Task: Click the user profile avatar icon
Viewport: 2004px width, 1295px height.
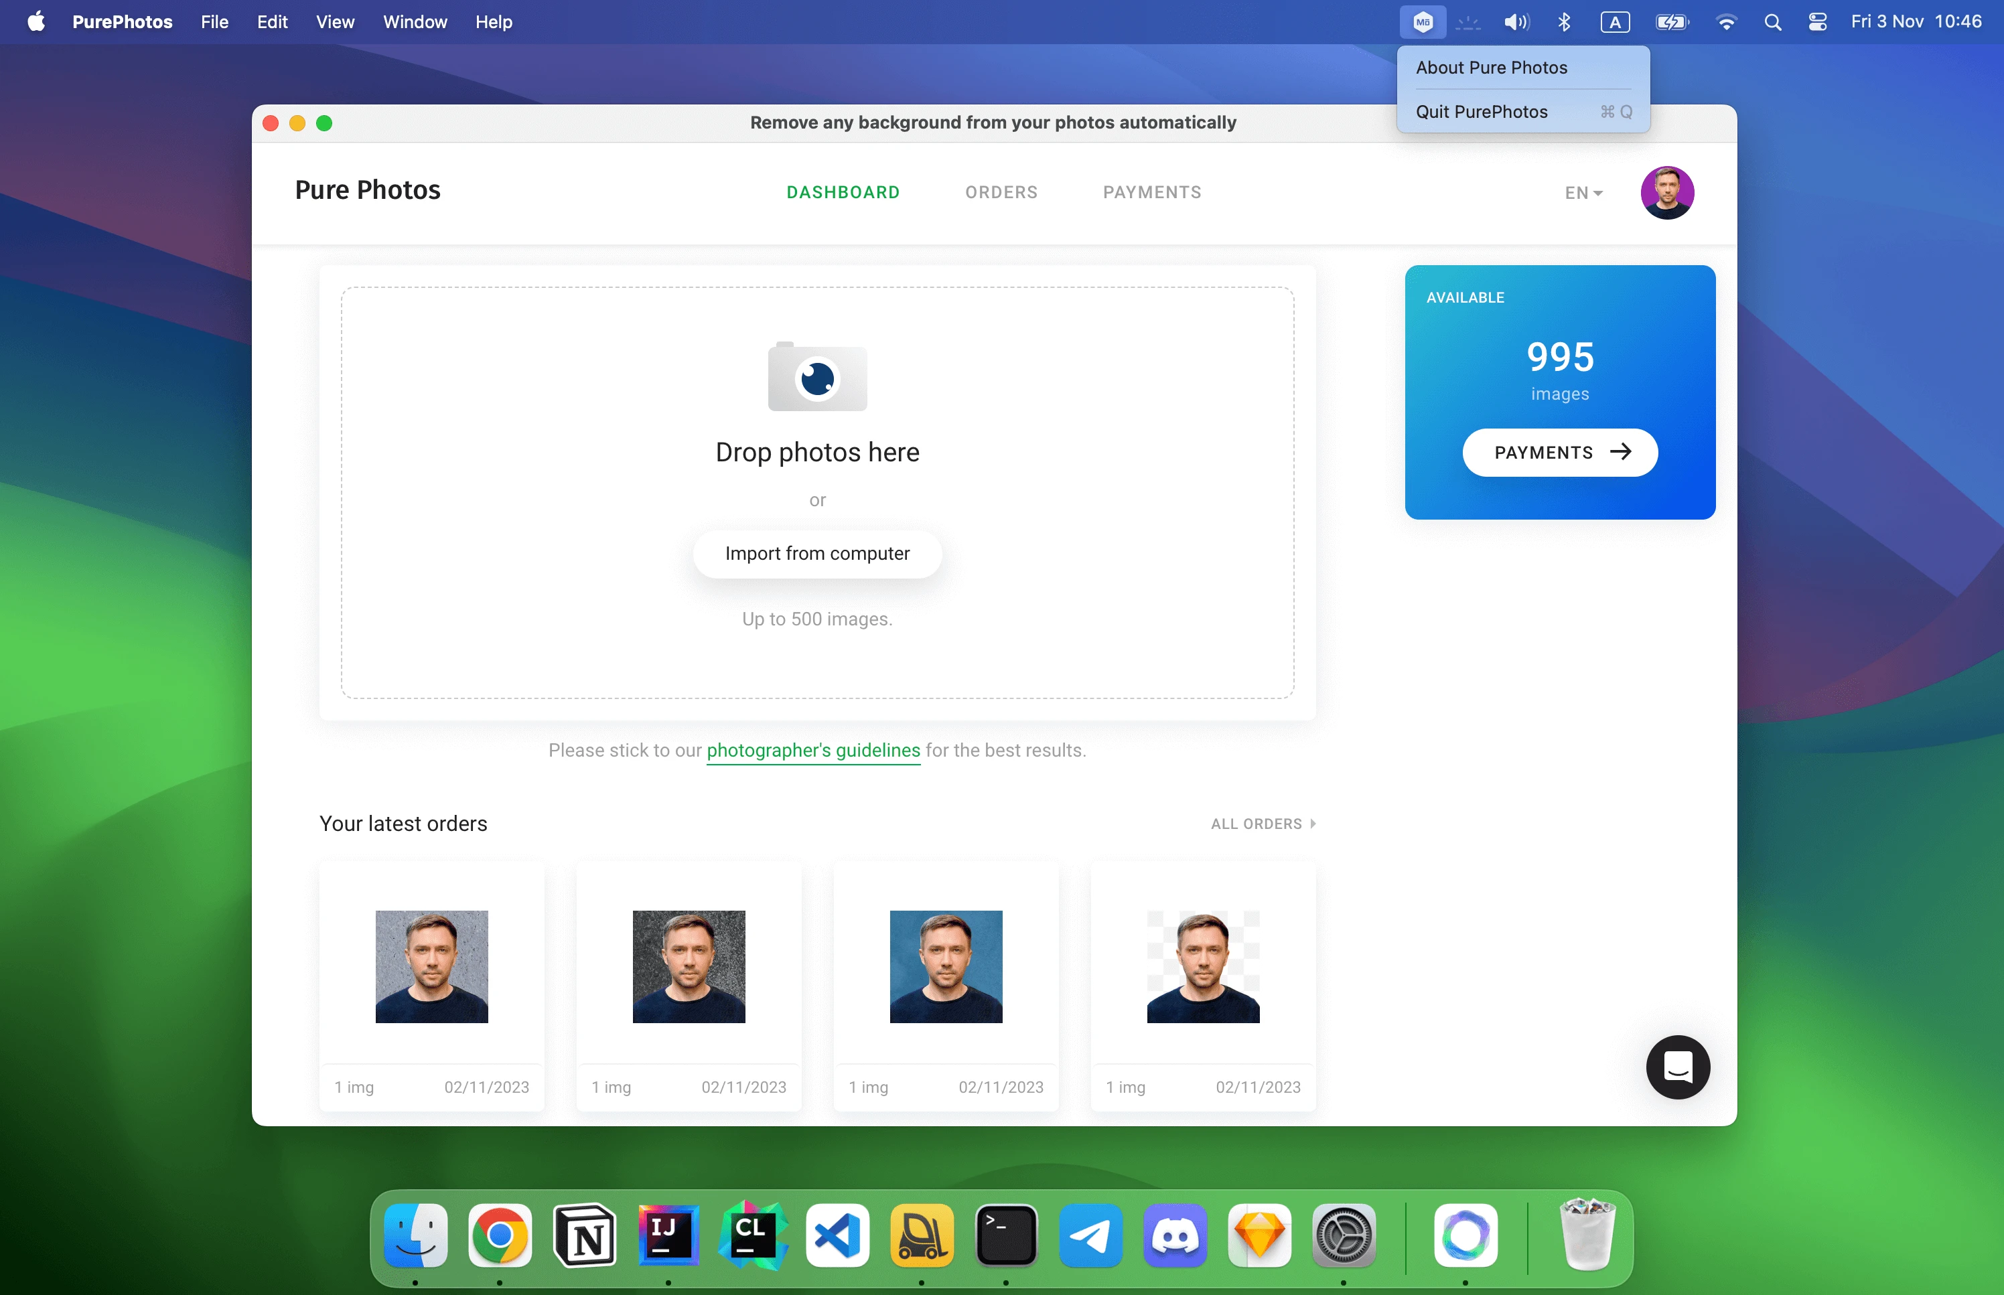Action: pyautogui.click(x=1666, y=192)
